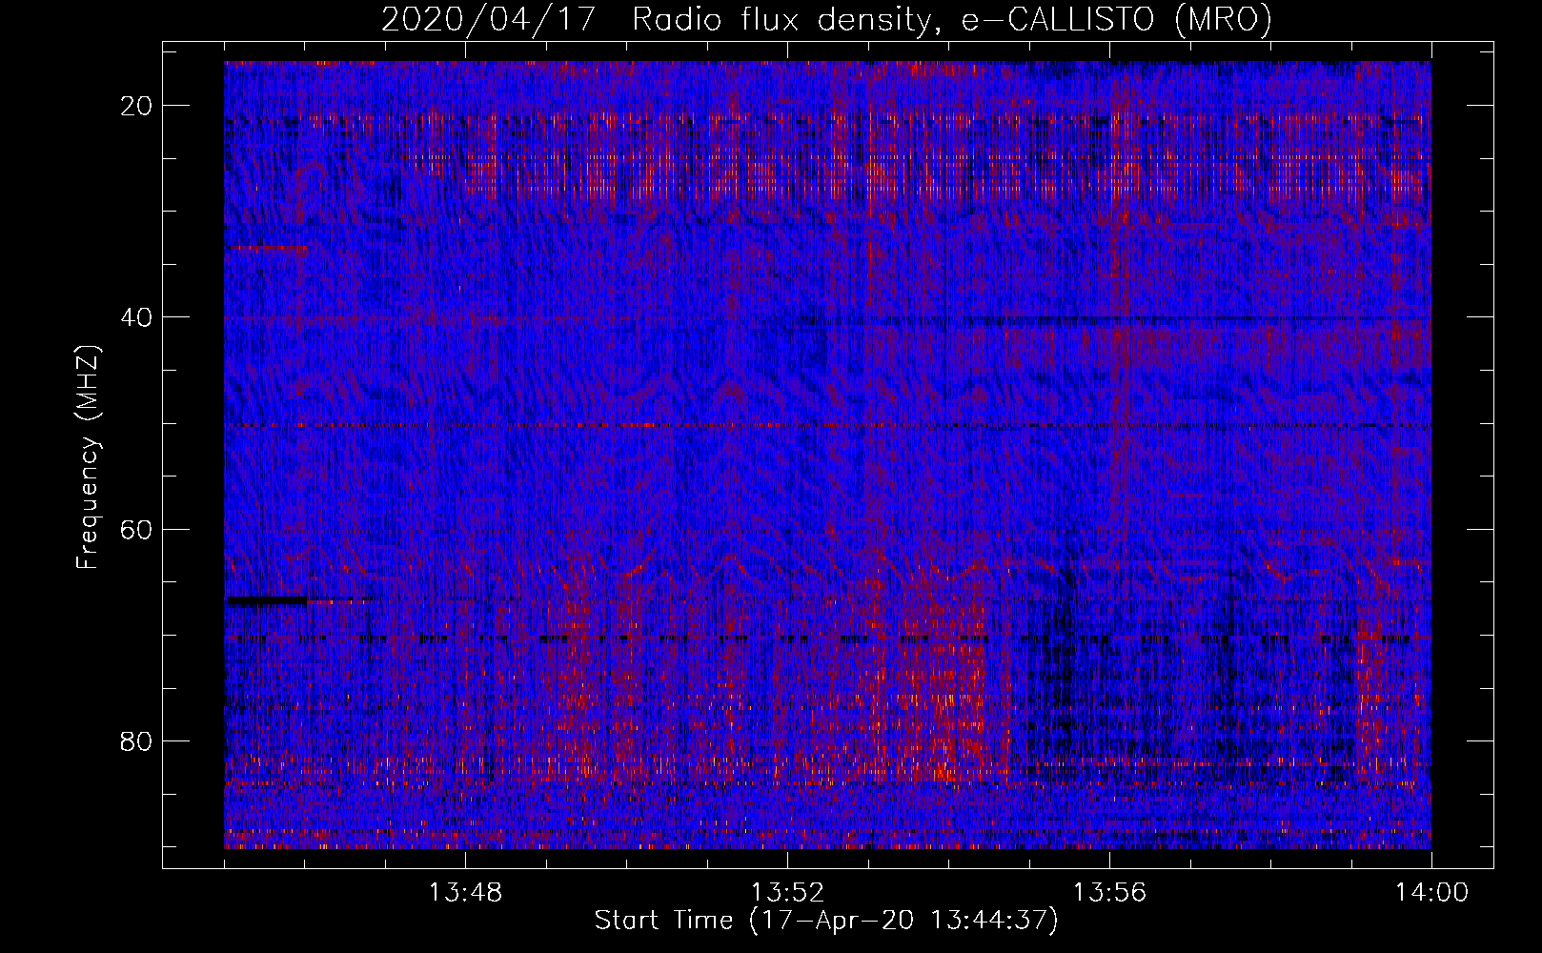Image resolution: width=1542 pixels, height=953 pixels.
Task: Select the 'Start Time (17-Apr-20 13:44:37)' label
Action: (826, 921)
